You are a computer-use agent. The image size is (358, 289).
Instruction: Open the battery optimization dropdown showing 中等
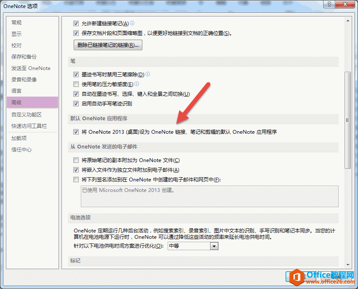click(214, 246)
